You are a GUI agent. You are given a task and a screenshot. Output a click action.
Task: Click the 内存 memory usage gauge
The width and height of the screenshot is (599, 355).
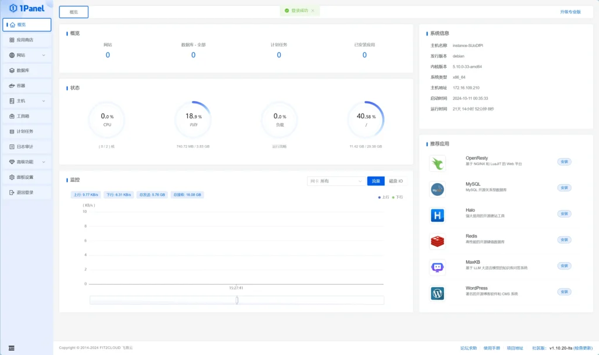coord(193,120)
